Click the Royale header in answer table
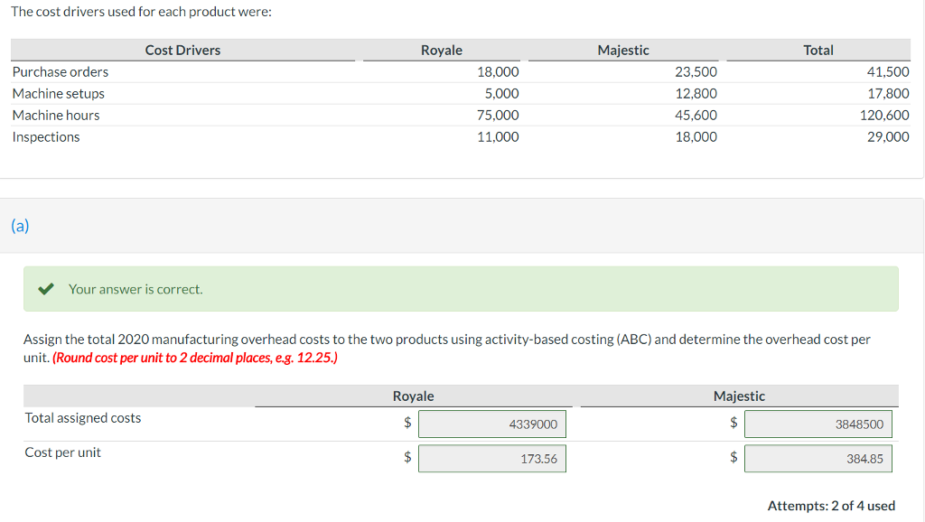925x522 pixels. [414, 396]
